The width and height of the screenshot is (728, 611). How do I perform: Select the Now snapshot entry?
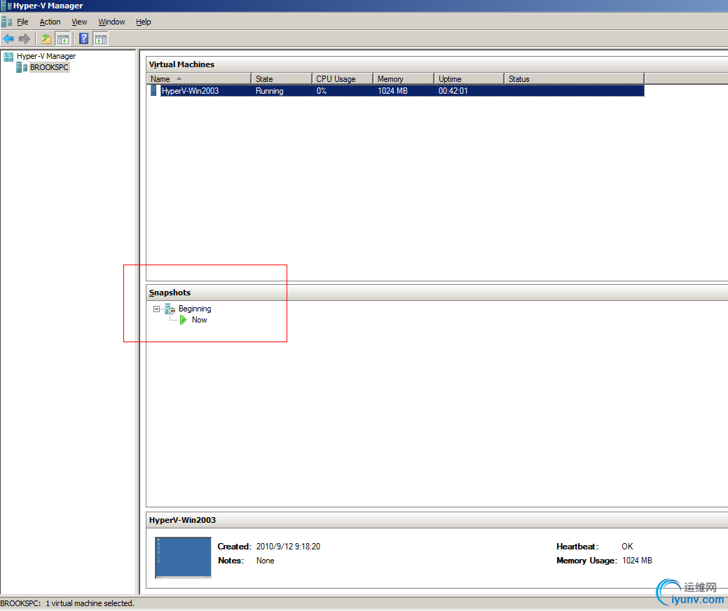click(200, 320)
